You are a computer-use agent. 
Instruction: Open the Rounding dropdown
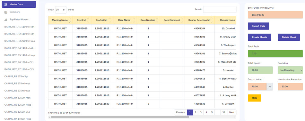(291, 70)
